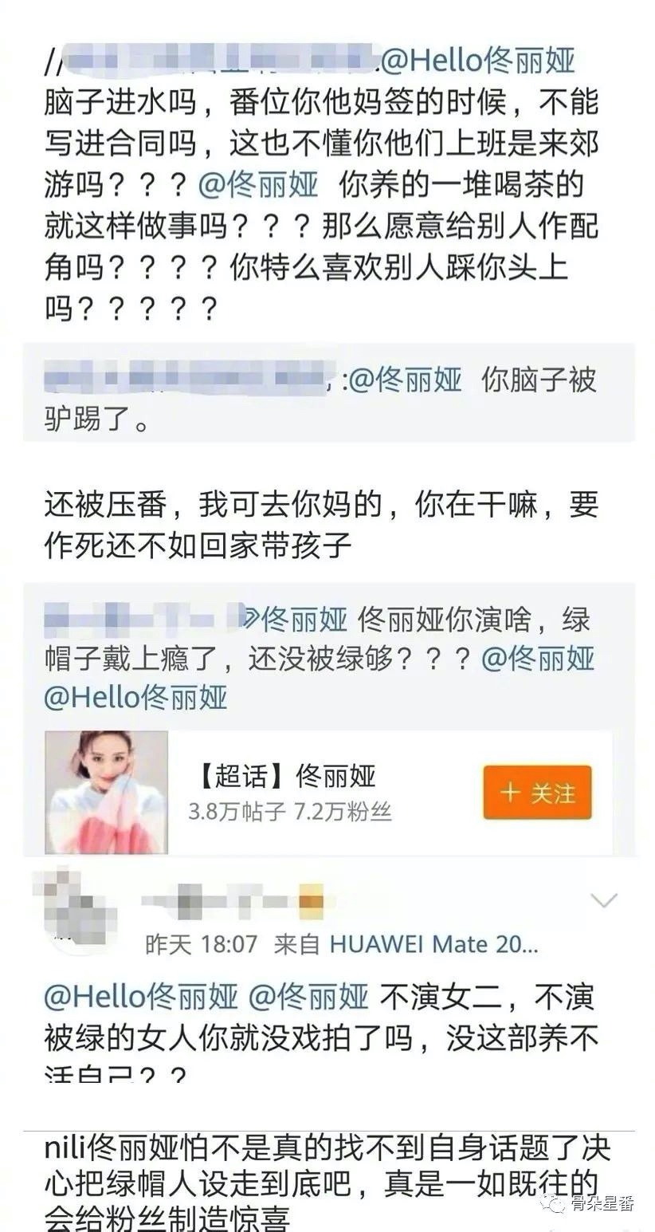Image resolution: width=655 pixels, height=1232 pixels.
Task: Tap the HUAWEI Mate 20 source label
Action: click(x=434, y=945)
